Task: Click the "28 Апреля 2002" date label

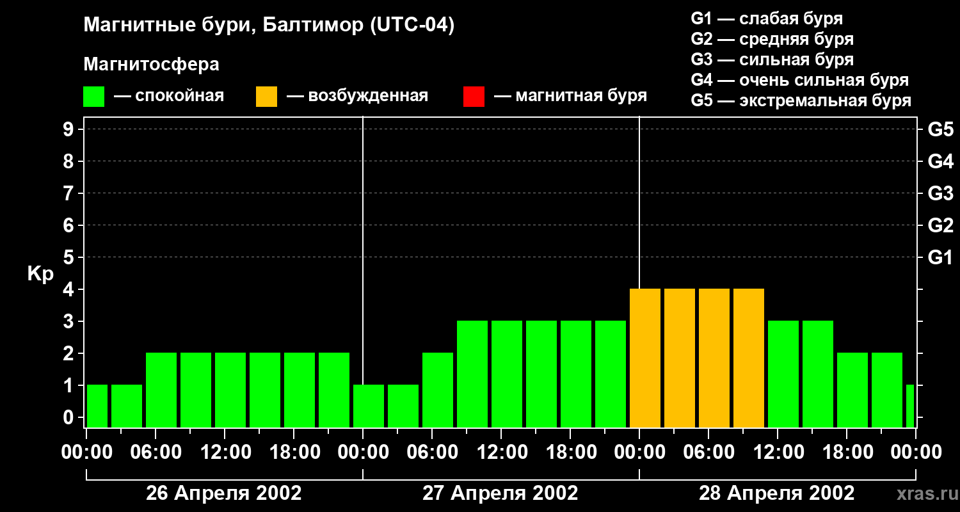Action: (x=777, y=493)
